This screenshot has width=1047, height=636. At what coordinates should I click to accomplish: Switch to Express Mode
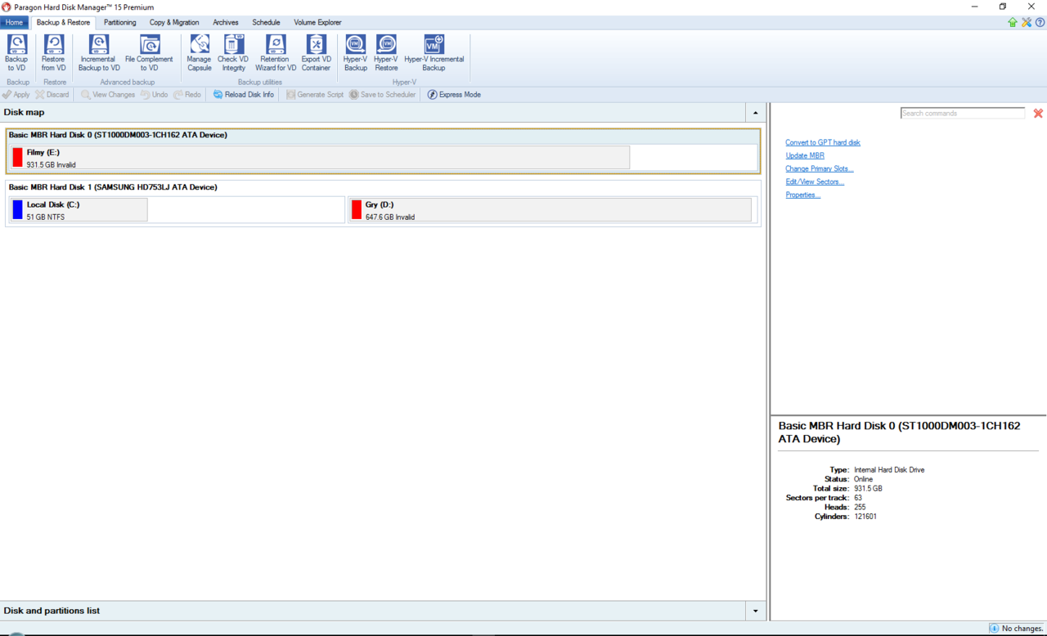pos(454,95)
